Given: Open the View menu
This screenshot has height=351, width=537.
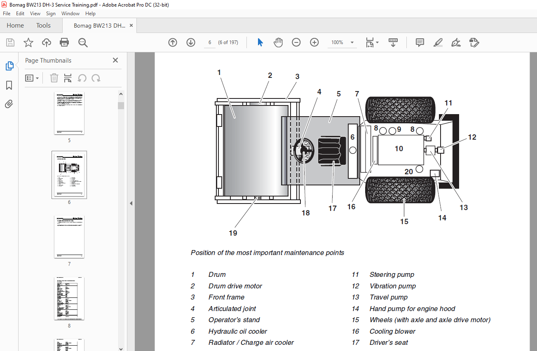Looking at the screenshot, I should click(x=35, y=14).
